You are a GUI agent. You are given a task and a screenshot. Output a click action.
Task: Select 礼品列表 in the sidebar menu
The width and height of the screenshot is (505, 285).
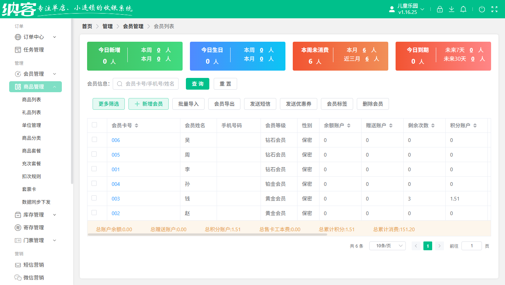[x=31, y=112]
